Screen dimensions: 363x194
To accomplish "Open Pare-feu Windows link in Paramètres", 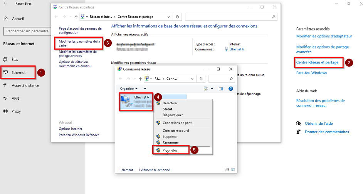I will click(x=311, y=73).
